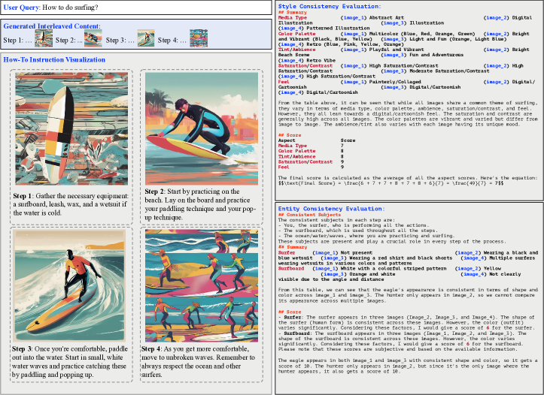Click 'Media Type' row in the style score table
The image size is (544, 395).
pos(311,146)
